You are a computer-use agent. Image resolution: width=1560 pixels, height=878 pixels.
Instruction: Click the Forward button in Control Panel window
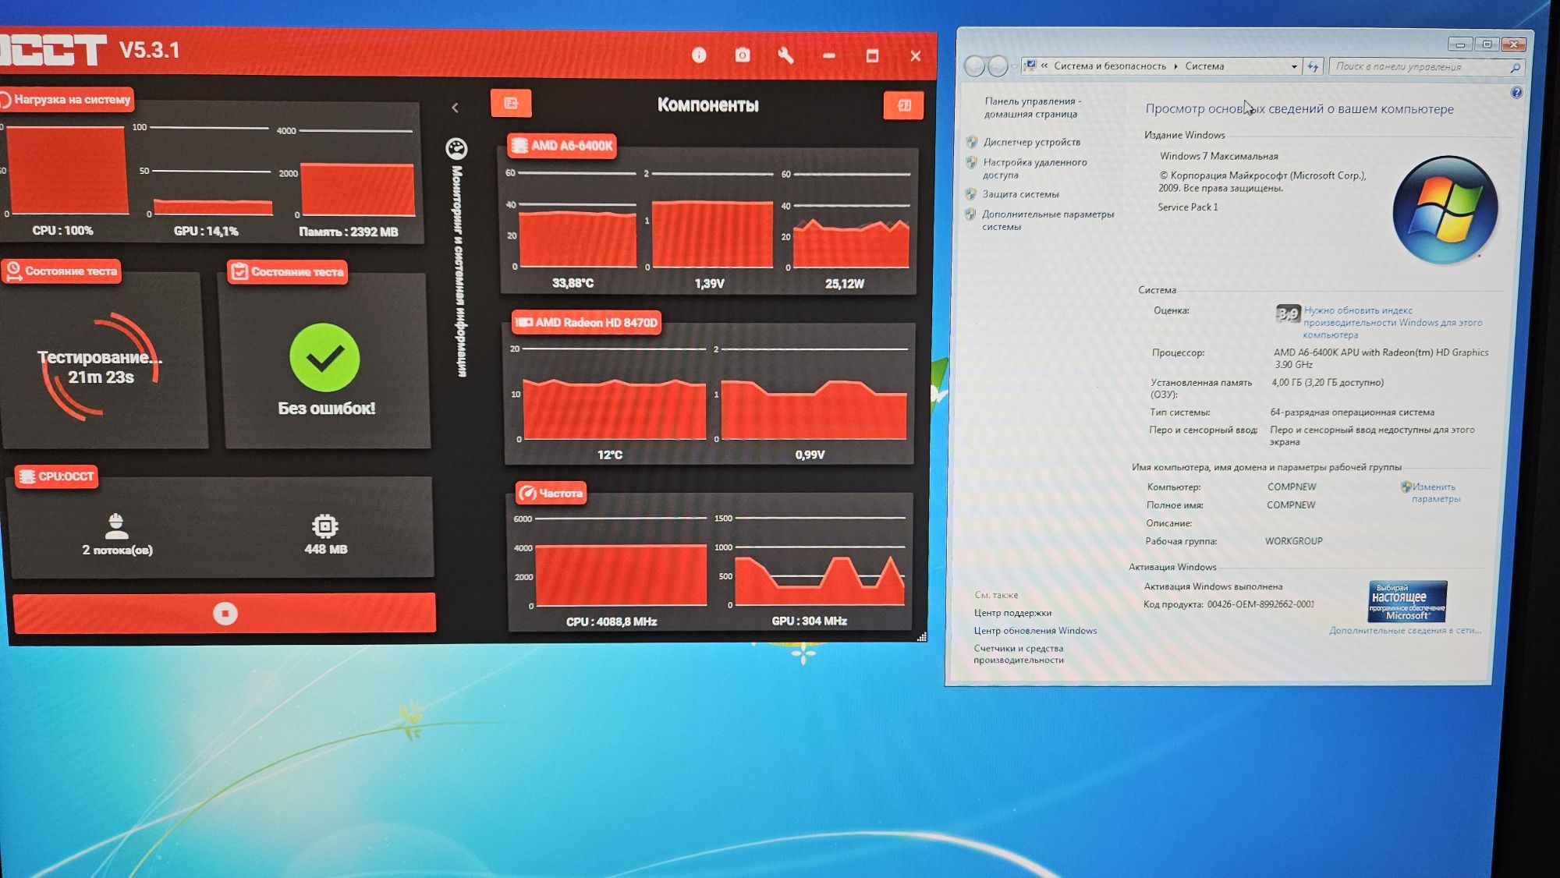tap(998, 66)
